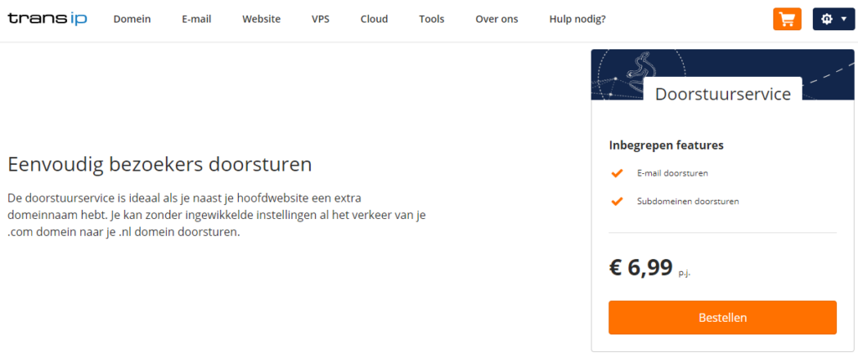Open the Domein menu
858x357 pixels.
(132, 19)
